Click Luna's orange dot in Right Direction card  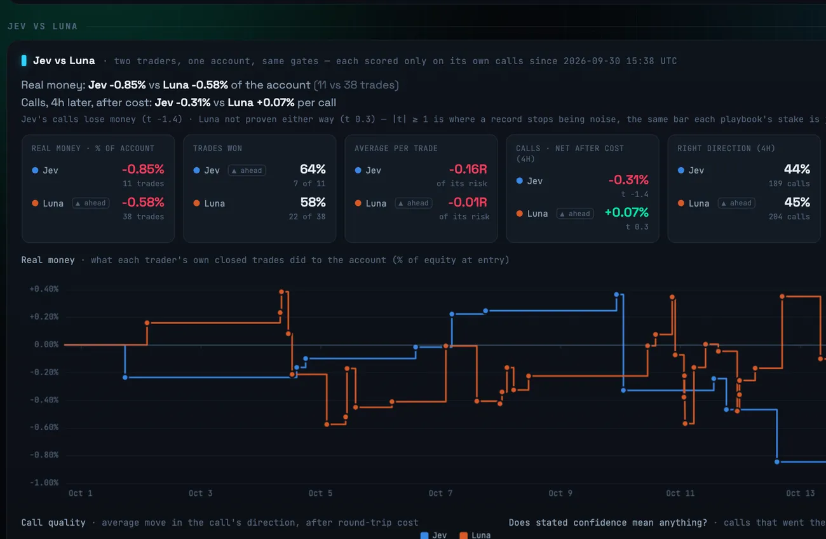tap(680, 203)
